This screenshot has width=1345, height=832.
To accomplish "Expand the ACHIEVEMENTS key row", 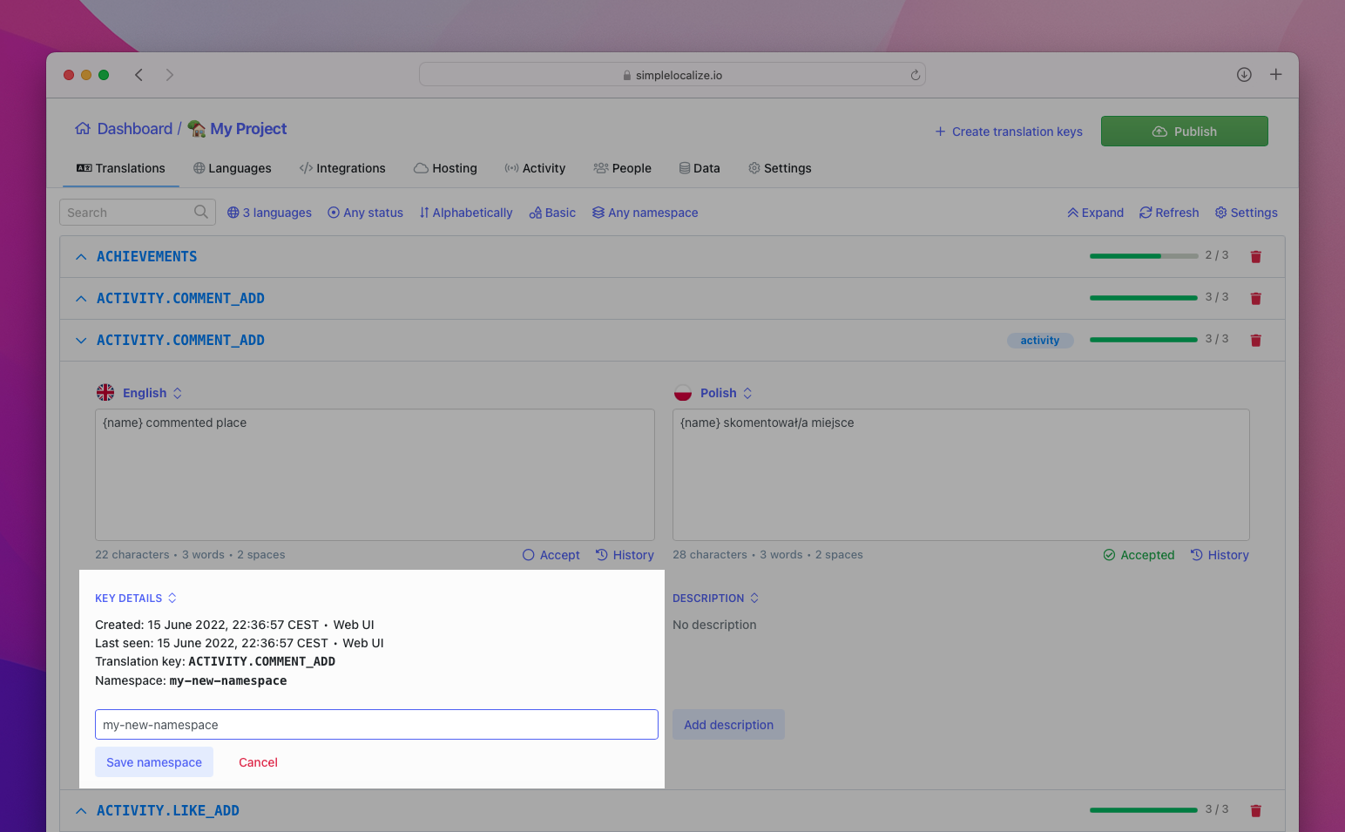I will (x=81, y=256).
